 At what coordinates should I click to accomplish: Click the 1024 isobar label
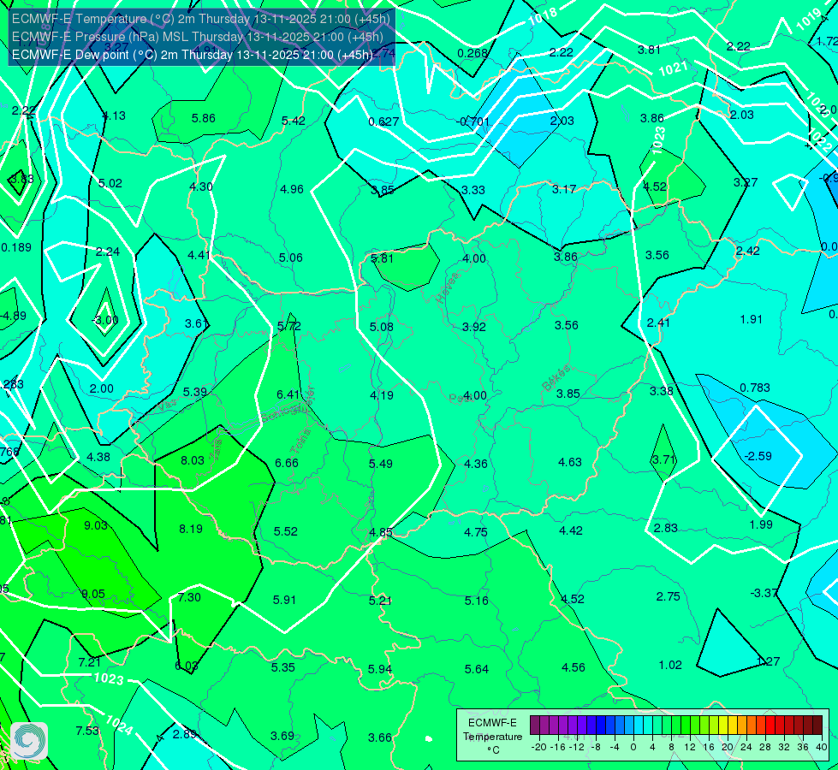(119, 726)
